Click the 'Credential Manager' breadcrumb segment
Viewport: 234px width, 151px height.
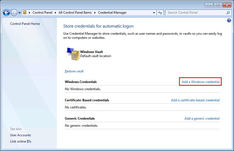[112, 13]
